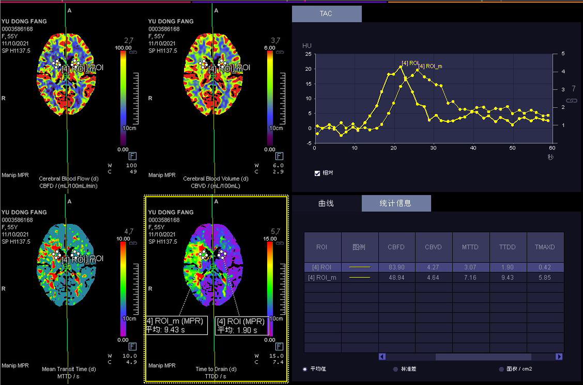This screenshot has height=385, width=583.
Task: Select the 面积 / cm2 radio button
Action: [x=501, y=369]
